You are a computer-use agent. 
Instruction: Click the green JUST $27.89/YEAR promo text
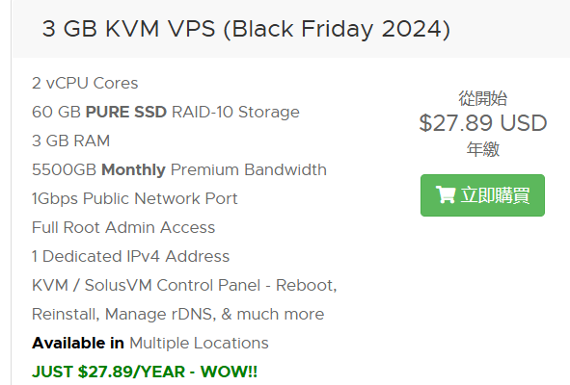tap(145, 372)
